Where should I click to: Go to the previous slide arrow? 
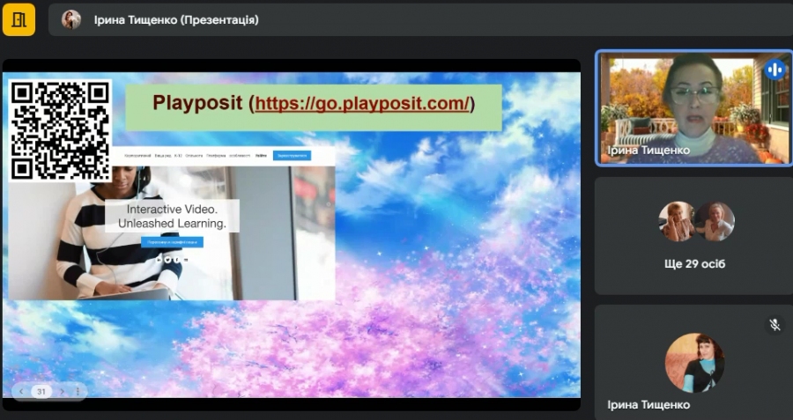[21, 391]
